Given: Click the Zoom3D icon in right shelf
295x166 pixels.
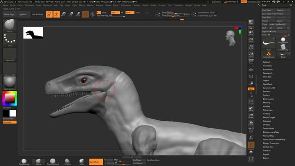Looking at the screenshot, I should (x=251, y=116).
